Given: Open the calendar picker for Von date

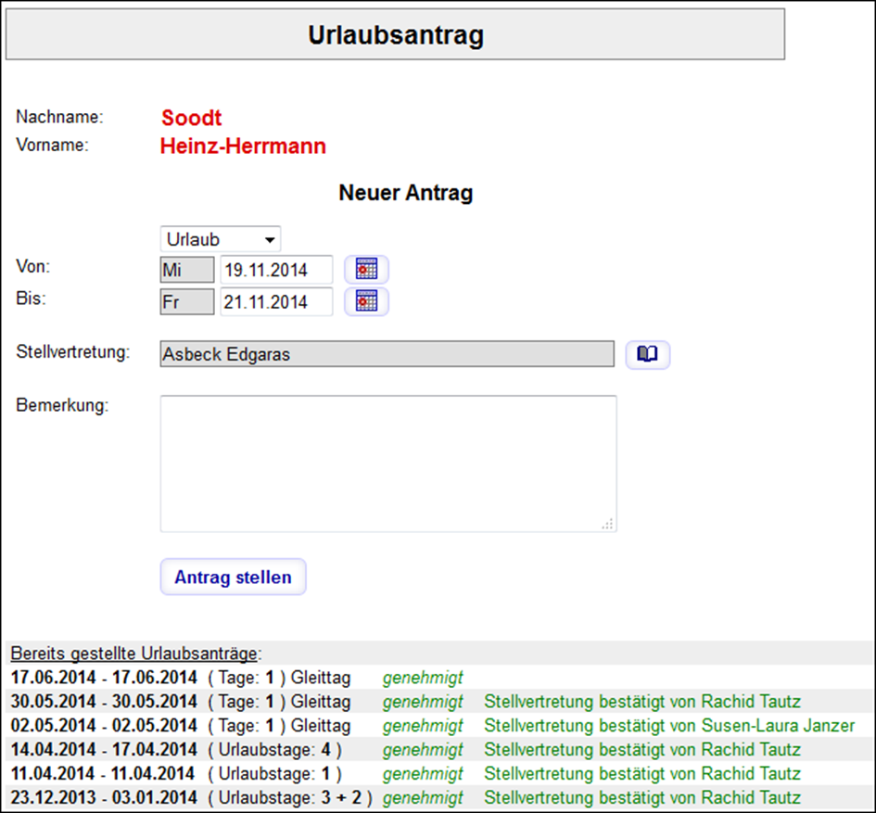Looking at the screenshot, I should pos(366,270).
